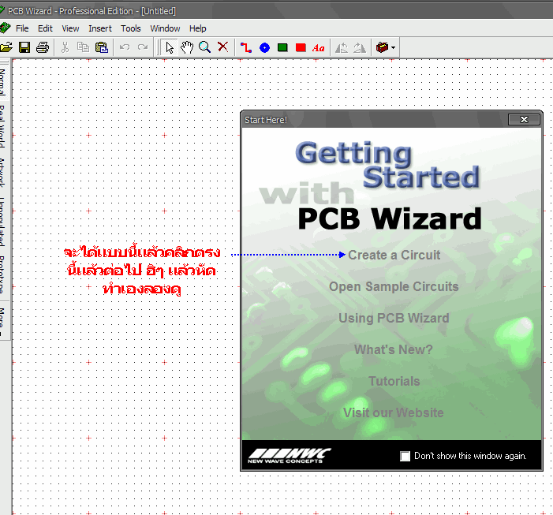Print using the printer icon
The width and height of the screenshot is (553, 515).
43,47
